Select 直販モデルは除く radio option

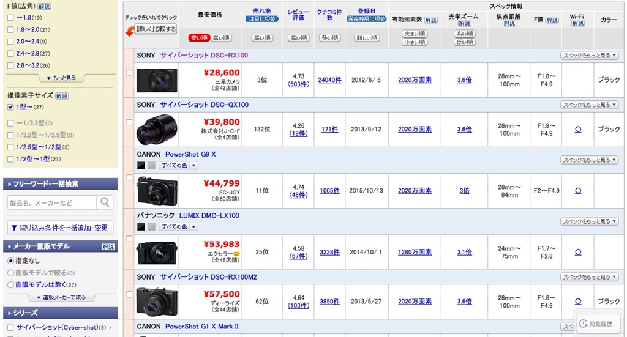pyautogui.click(x=11, y=284)
